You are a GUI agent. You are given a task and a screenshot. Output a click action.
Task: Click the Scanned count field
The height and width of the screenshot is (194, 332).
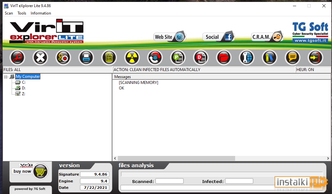pos(169,181)
